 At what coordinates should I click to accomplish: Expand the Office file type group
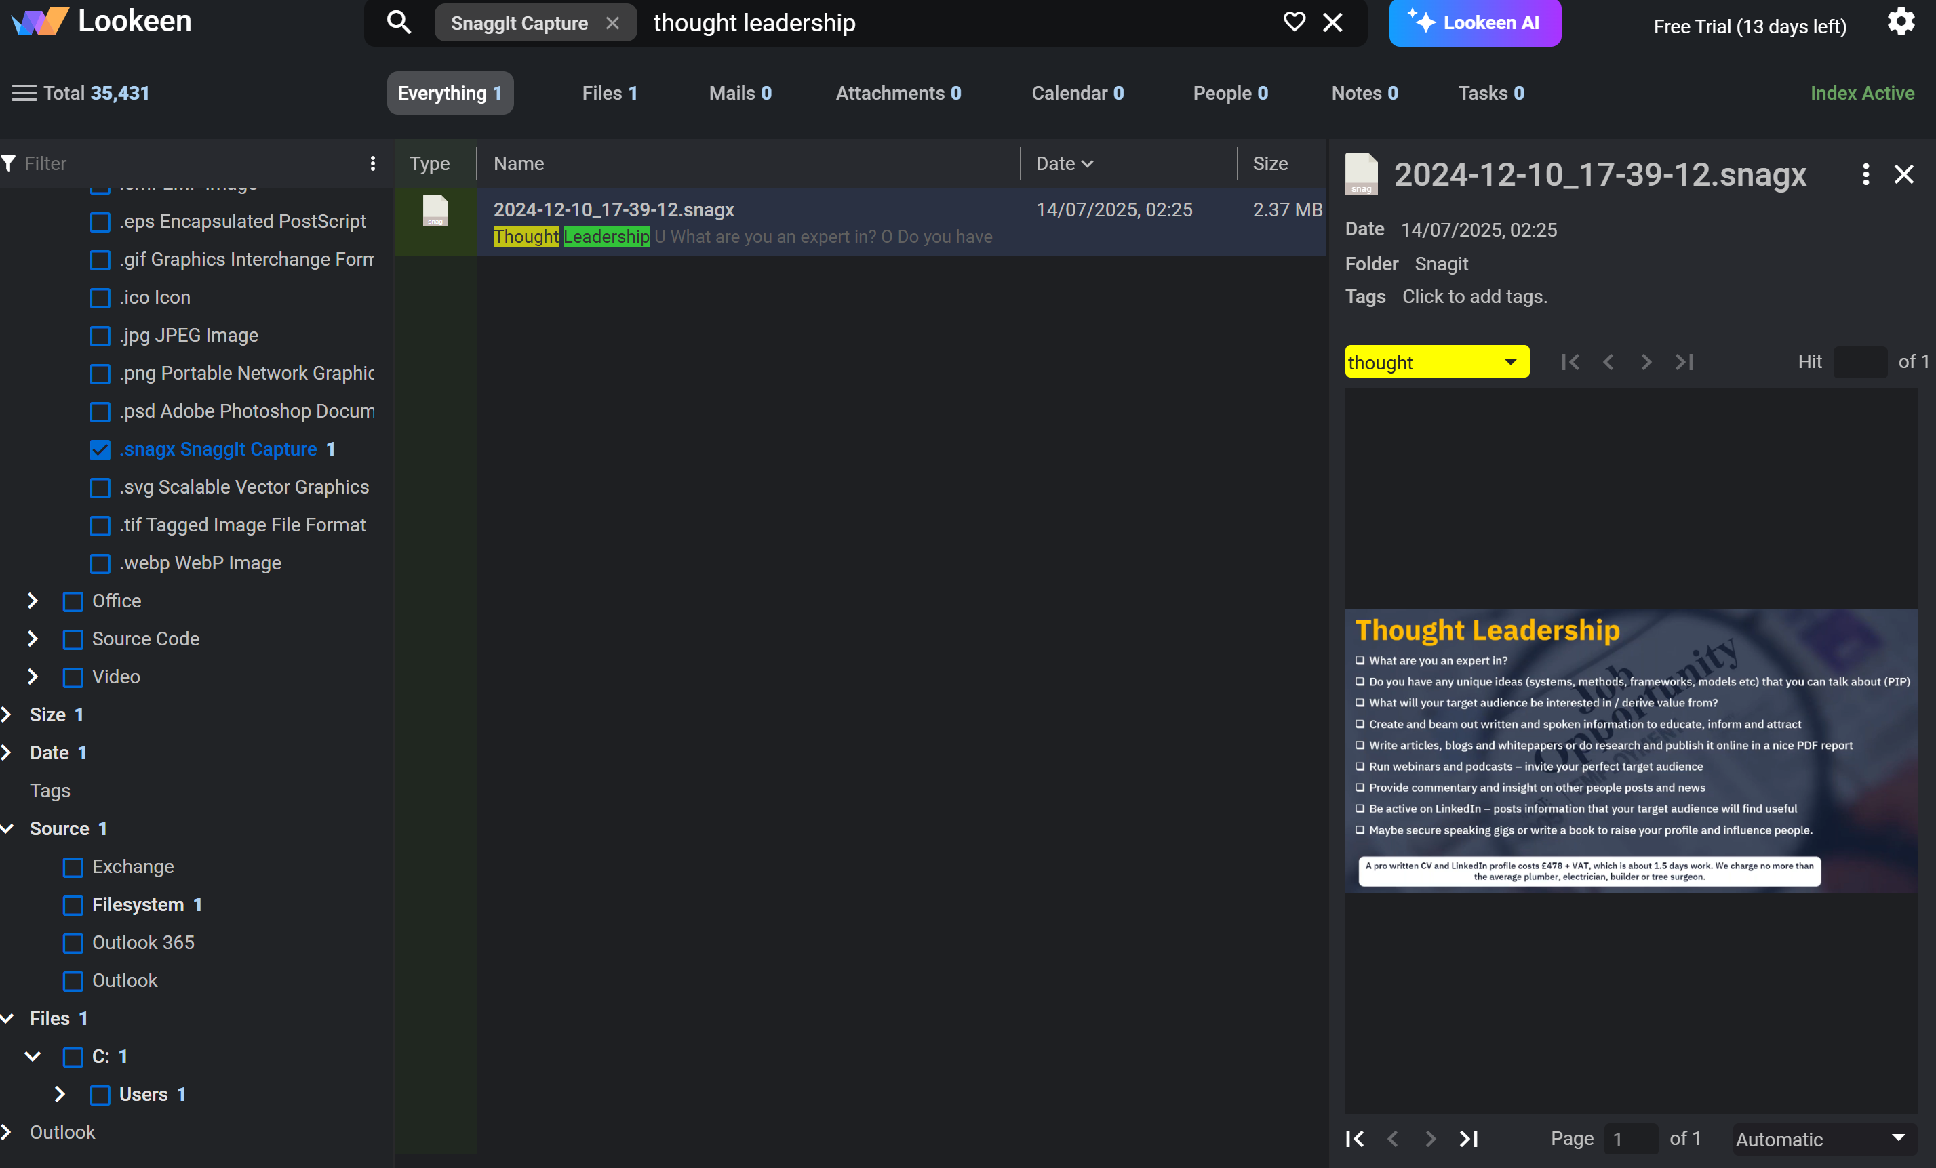click(33, 601)
